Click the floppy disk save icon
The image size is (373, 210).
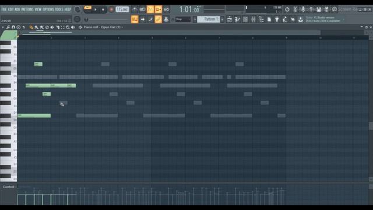[319, 9]
